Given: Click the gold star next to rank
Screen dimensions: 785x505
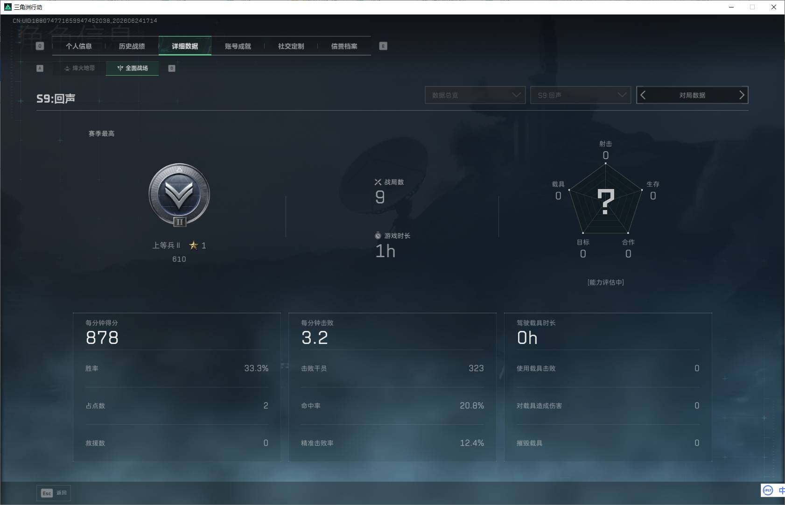Looking at the screenshot, I should pos(194,245).
